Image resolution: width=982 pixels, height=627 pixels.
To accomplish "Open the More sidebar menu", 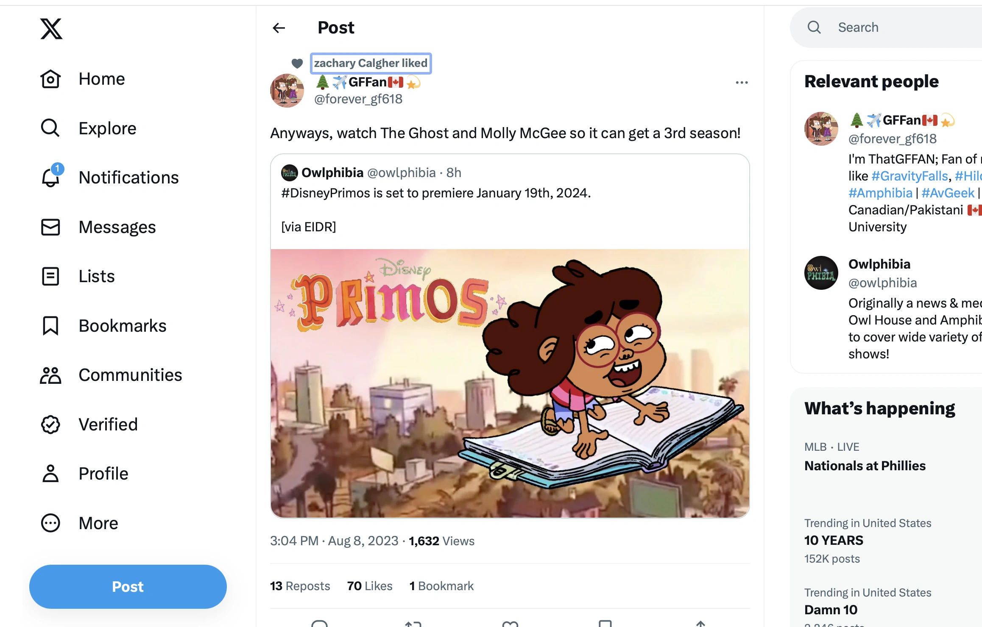I will 50,523.
